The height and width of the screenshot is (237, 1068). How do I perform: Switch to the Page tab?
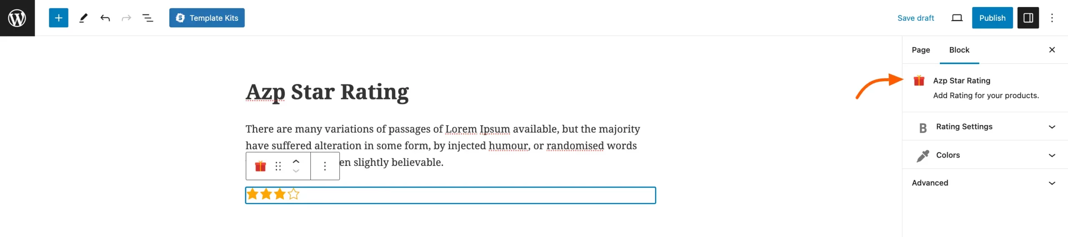point(921,50)
